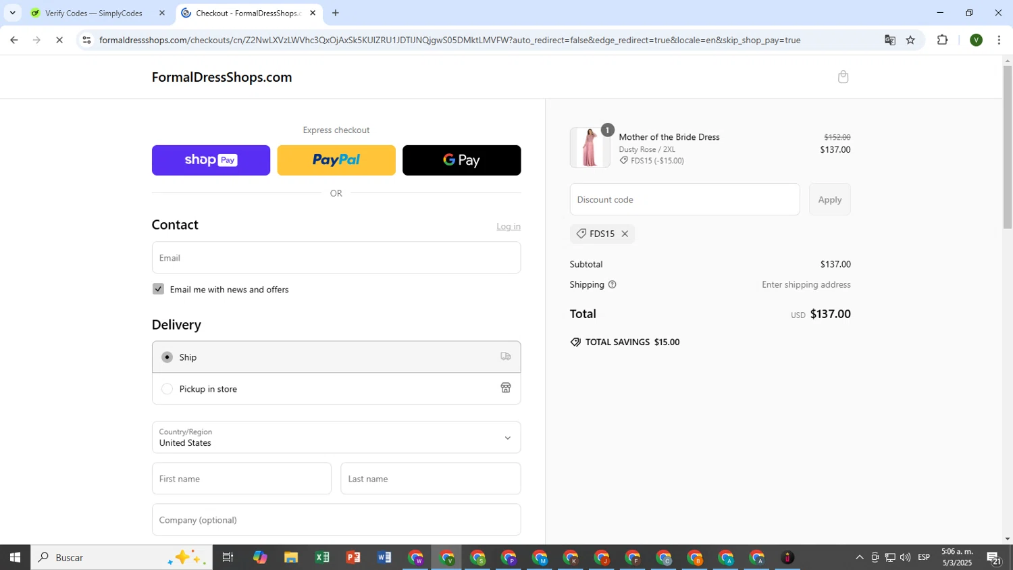Focus the Last name field
1013x570 pixels.
(x=431, y=478)
